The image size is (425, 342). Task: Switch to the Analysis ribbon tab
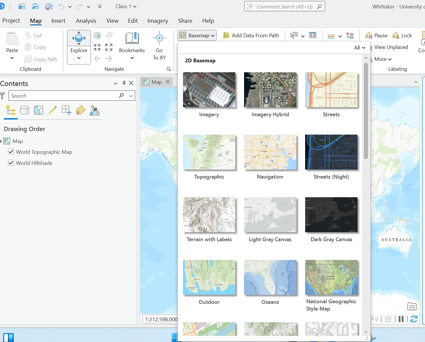(86, 21)
